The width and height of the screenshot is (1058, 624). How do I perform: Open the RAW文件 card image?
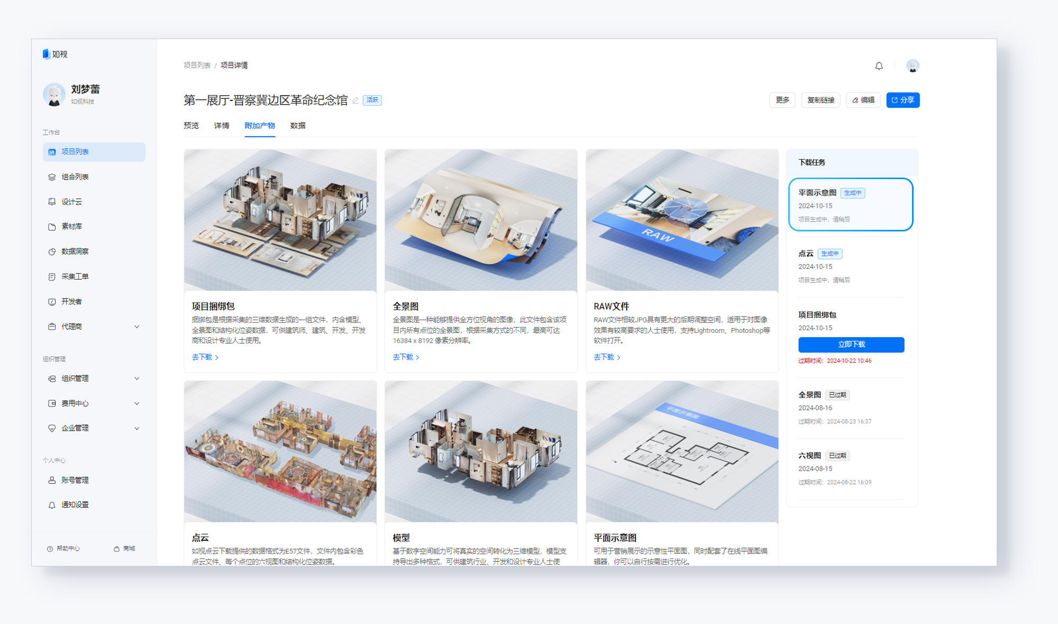coord(682,220)
